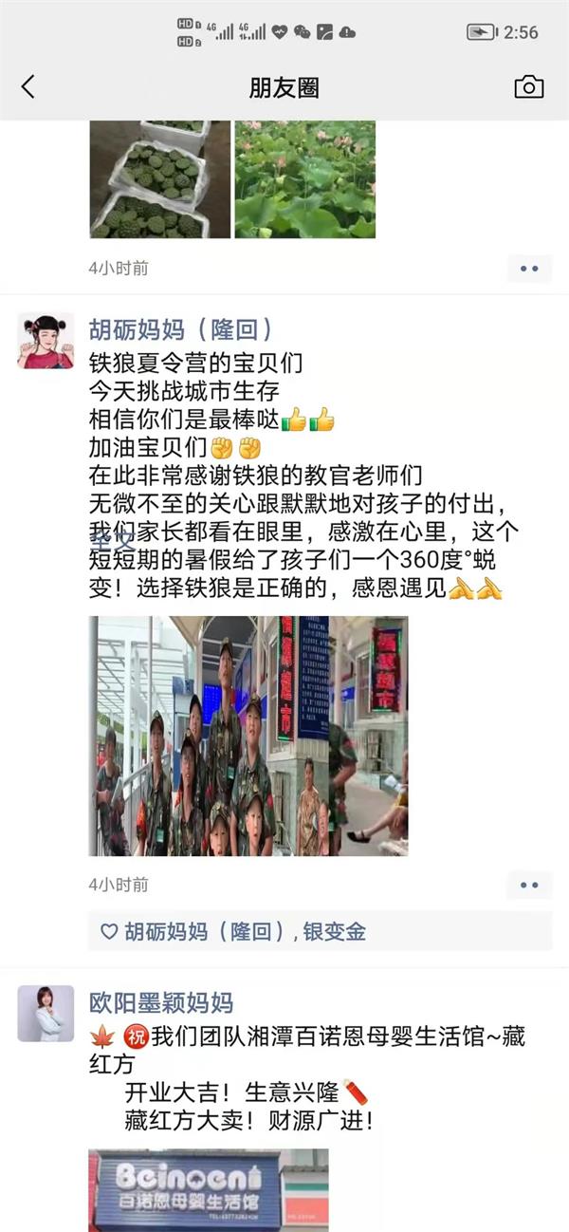
Task: Tap the 朋友圈 page title
Action: [x=284, y=87]
